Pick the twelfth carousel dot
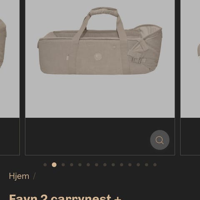 pyautogui.click(x=138, y=165)
